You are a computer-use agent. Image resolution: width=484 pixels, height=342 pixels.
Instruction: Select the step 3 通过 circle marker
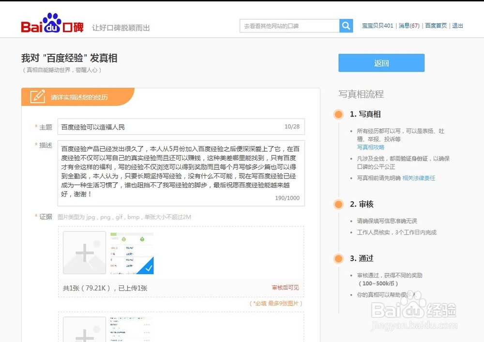pos(338,259)
